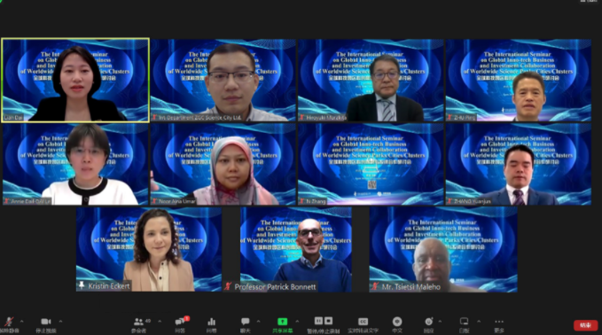Click the red End meeting button
This screenshot has width=602, height=335.
click(585, 325)
